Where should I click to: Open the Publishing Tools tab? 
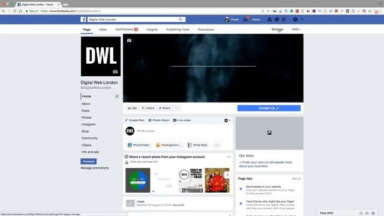pos(178,29)
